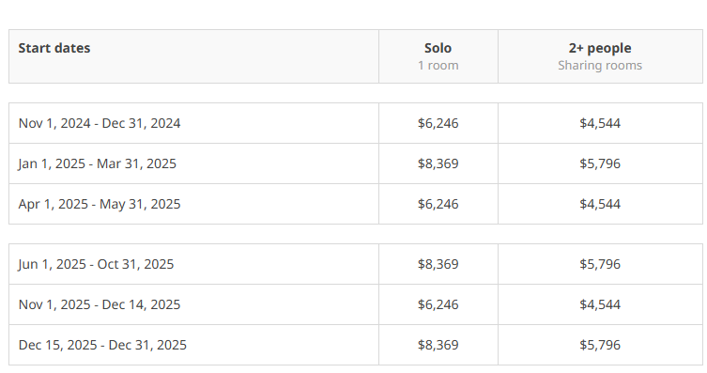Click the Start dates column header
The width and height of the screenshot is (707, 373).
(54, 48)
